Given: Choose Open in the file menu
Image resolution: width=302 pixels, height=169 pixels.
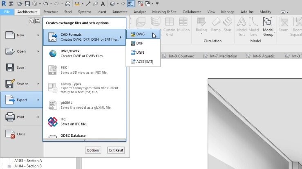Looking at the screenshot, I should (22, 51).
